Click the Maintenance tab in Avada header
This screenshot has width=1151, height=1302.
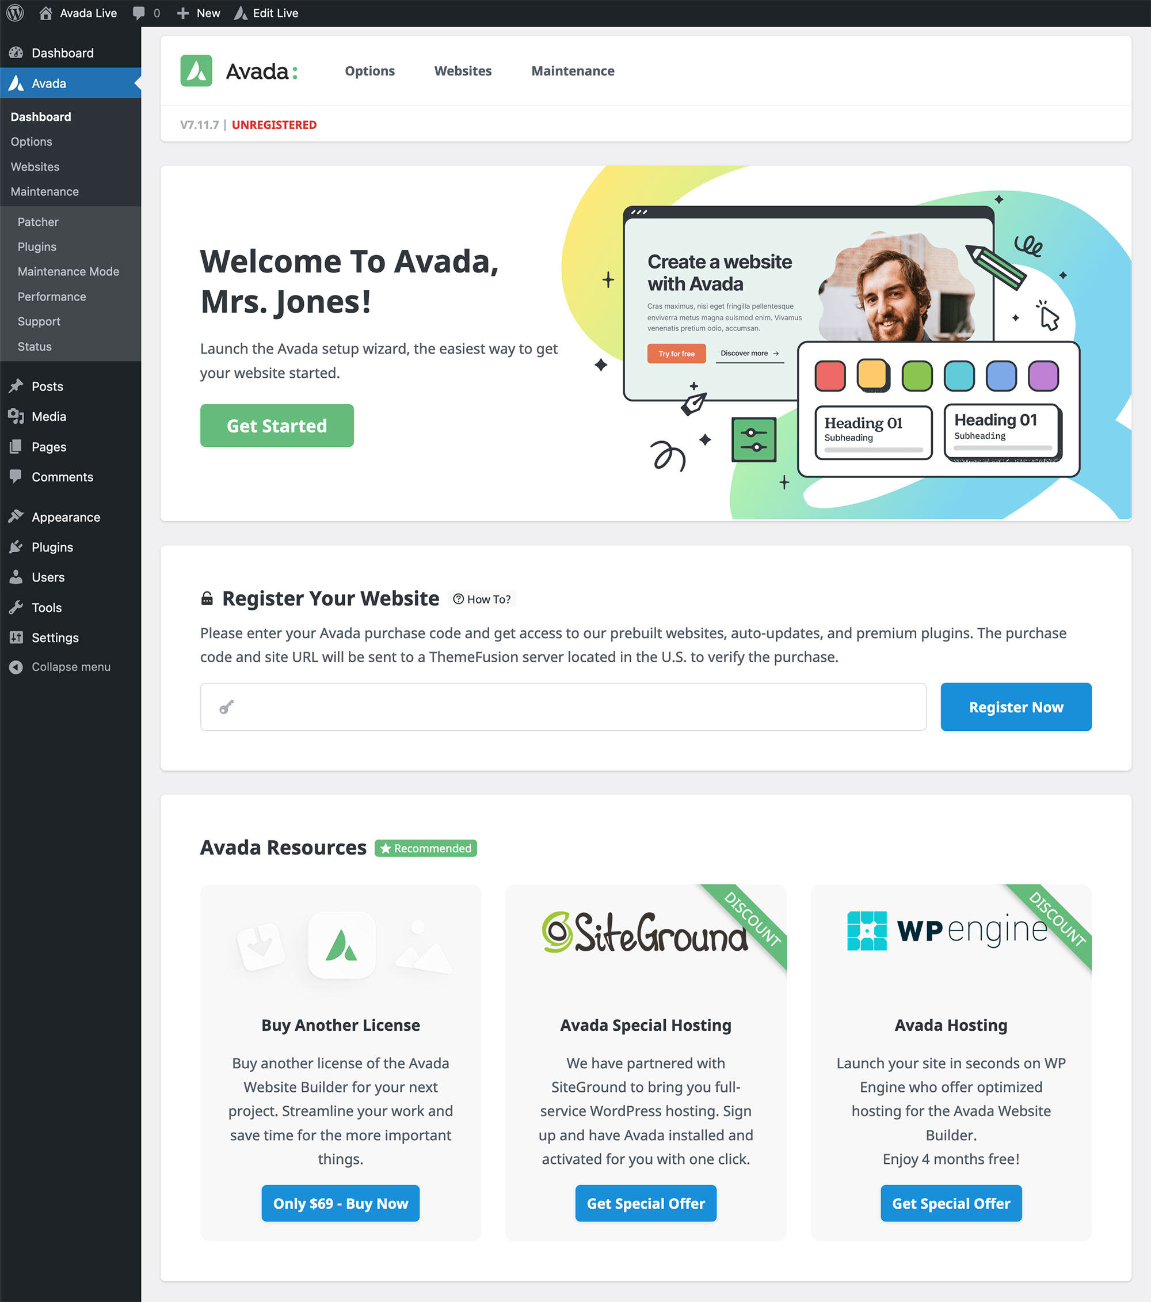coord(573,71)
